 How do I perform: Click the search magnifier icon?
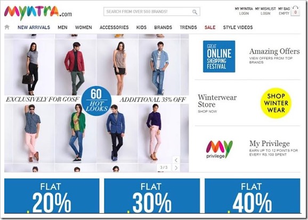[x=194, y=12]
